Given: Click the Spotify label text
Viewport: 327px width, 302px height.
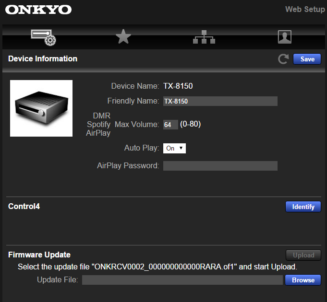Looking at the screenshot, I should click(98, 125).
